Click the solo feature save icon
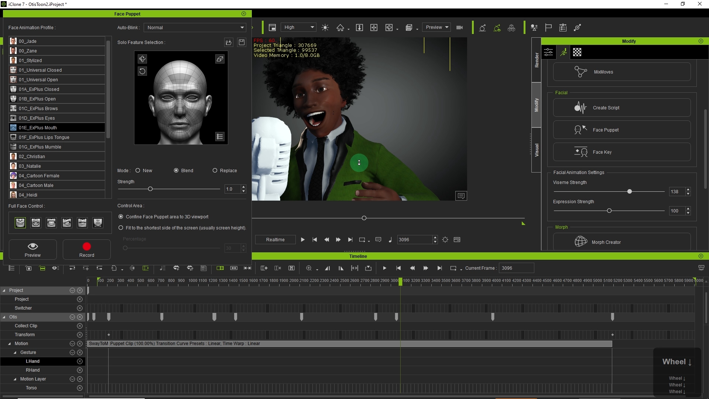 [242, 42]
